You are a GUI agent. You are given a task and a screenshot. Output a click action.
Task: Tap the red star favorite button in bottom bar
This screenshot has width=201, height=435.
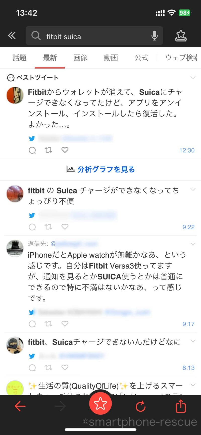(100, 404)
